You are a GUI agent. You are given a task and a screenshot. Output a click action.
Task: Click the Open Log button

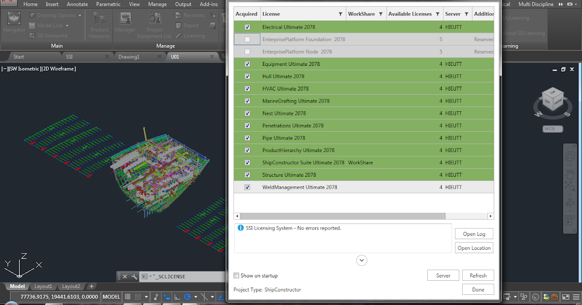474,234
